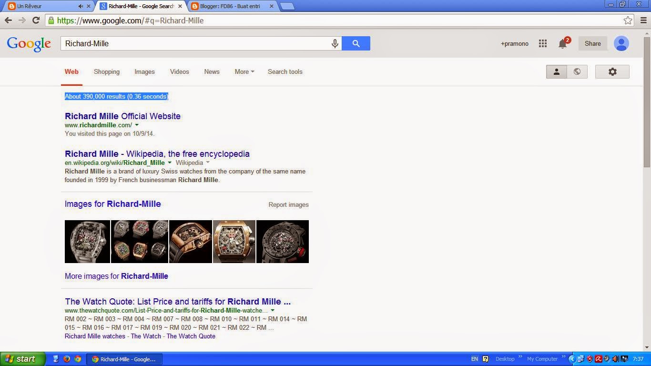Open the settings gear on results page

click(612, 71)
